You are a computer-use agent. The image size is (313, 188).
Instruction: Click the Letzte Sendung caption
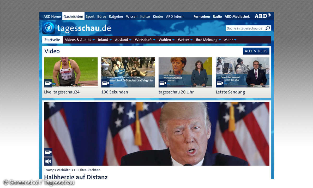(231, 92)
